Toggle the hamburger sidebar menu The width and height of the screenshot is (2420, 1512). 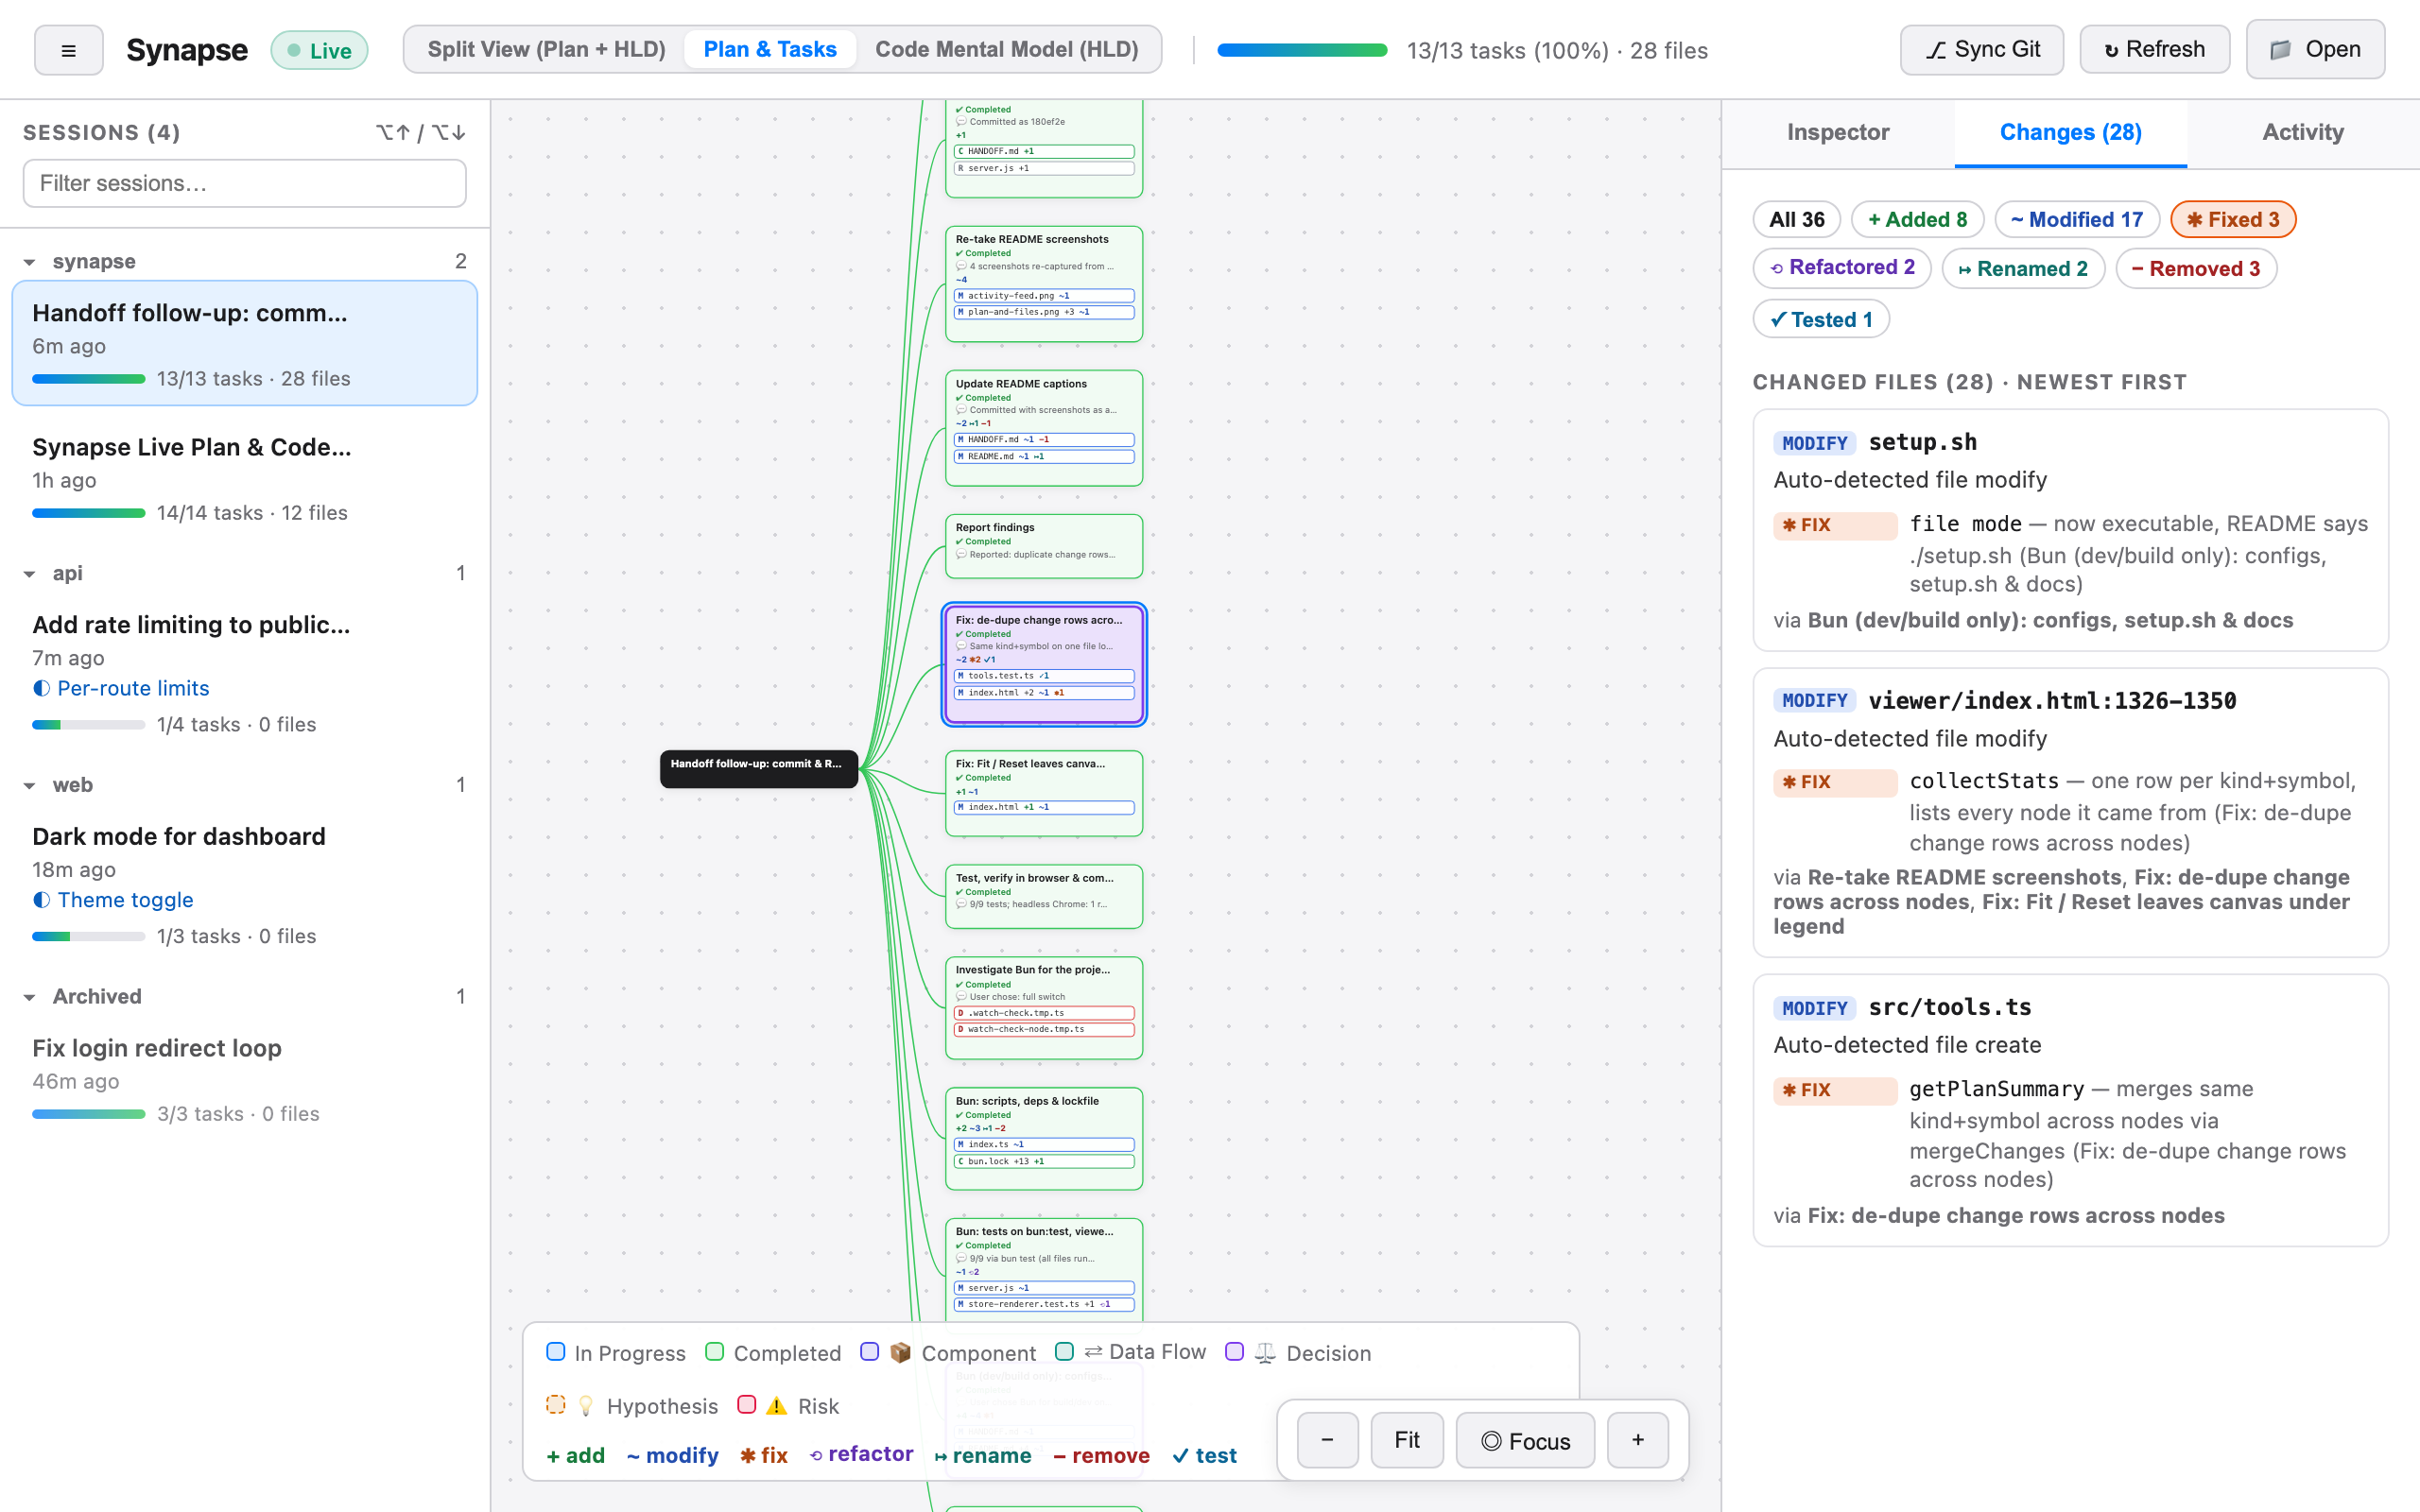(68, 50)
